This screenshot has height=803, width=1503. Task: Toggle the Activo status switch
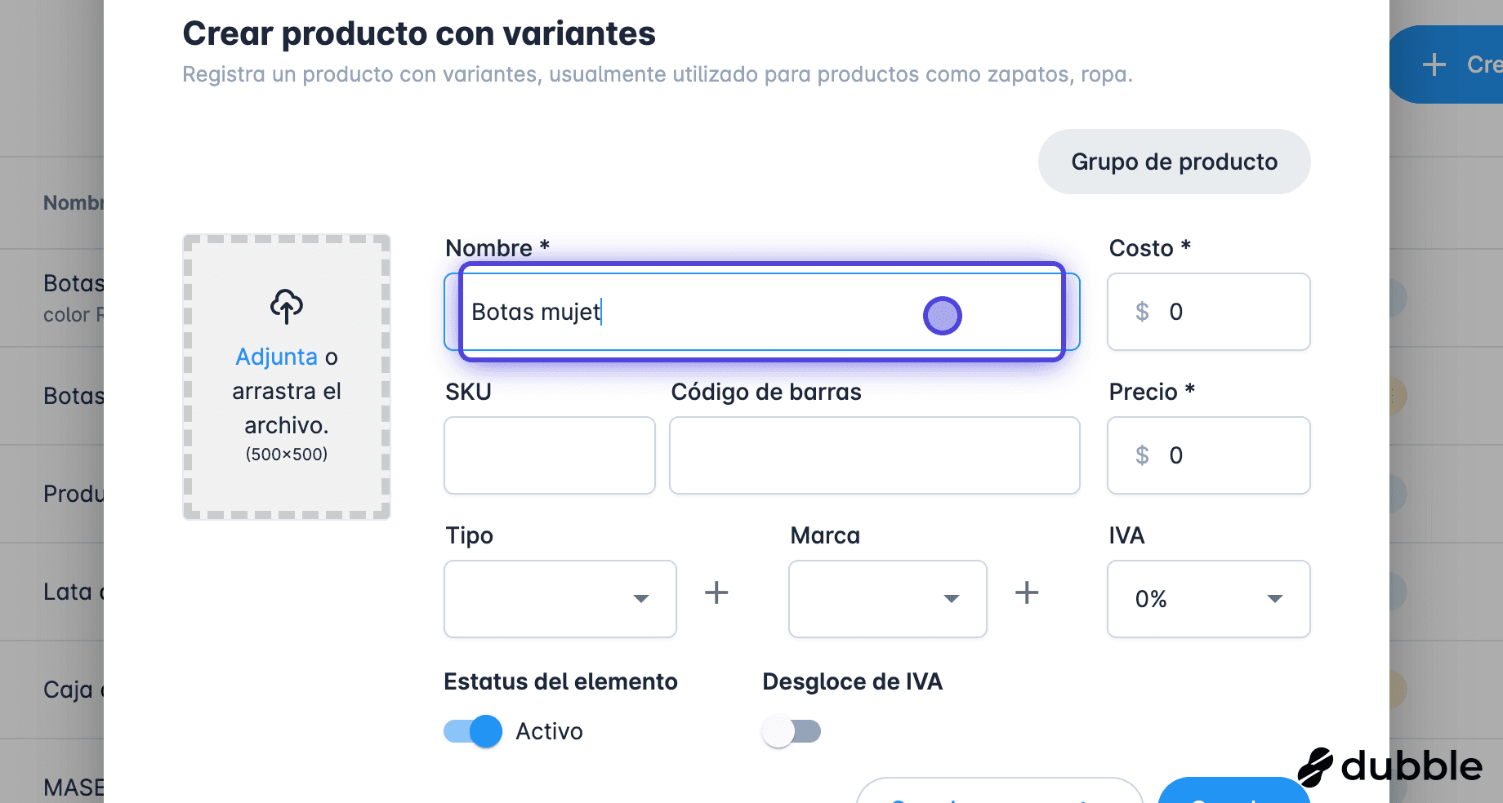(473, 731)
